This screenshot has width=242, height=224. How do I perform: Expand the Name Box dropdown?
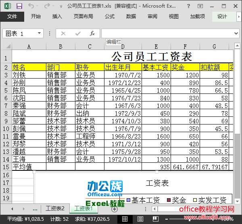click(39, 33)
